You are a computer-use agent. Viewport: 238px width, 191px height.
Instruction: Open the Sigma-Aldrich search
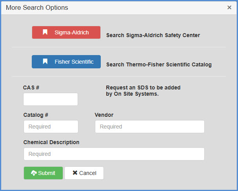[x=66, y=32]
